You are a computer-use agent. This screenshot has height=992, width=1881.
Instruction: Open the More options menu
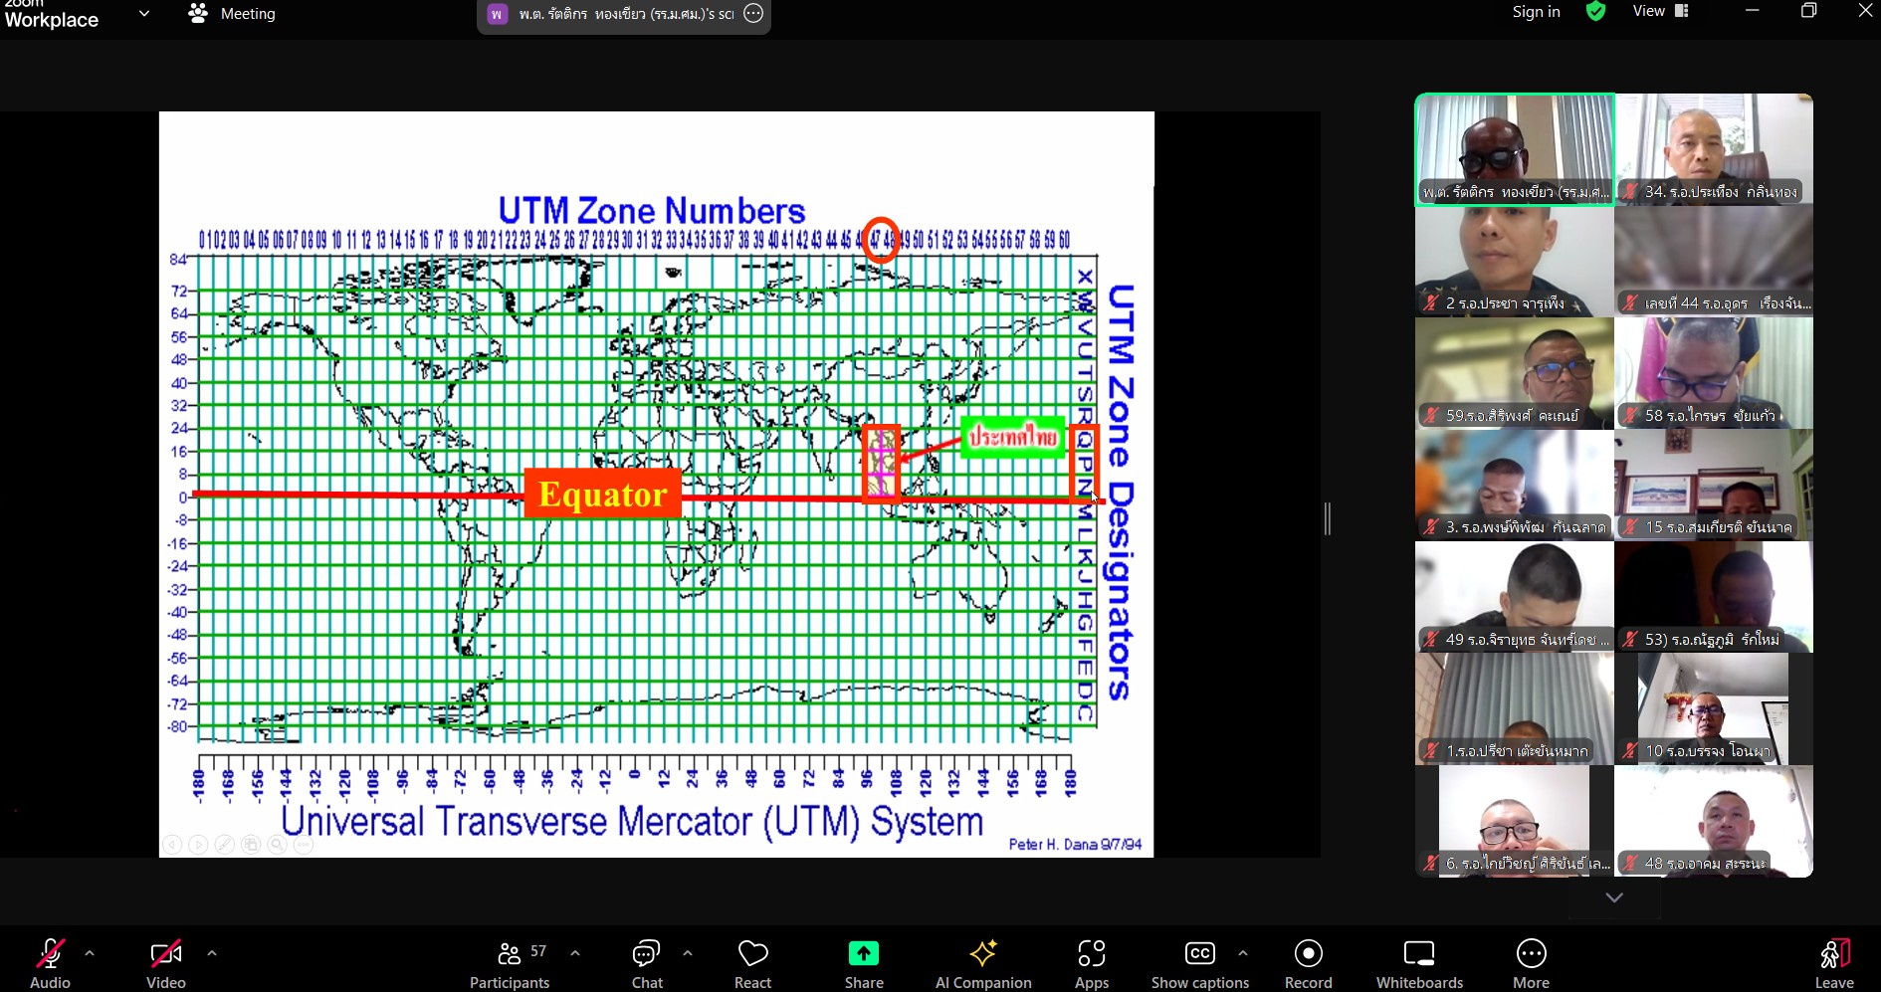[x=1531, y=962]
